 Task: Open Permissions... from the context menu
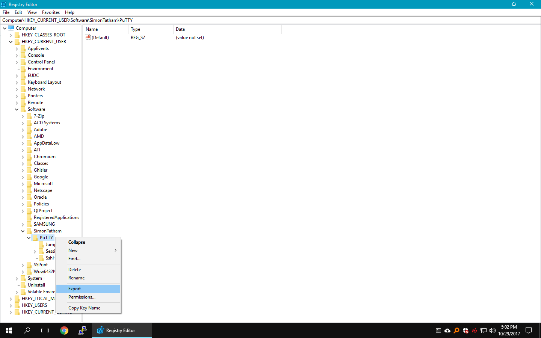coord(88,297)
